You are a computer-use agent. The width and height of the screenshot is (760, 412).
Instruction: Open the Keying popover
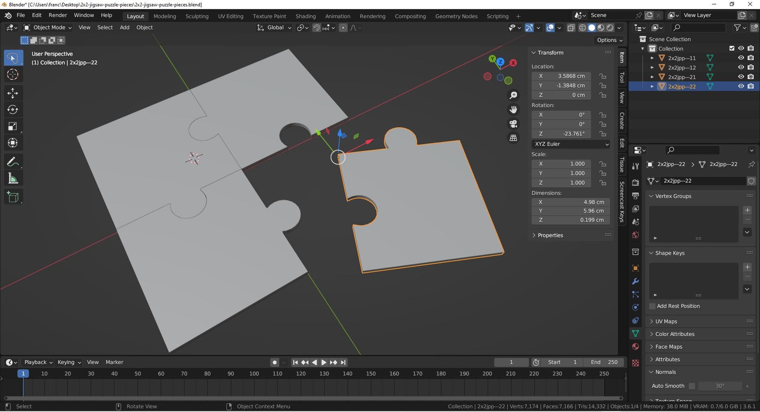[69, 362]
